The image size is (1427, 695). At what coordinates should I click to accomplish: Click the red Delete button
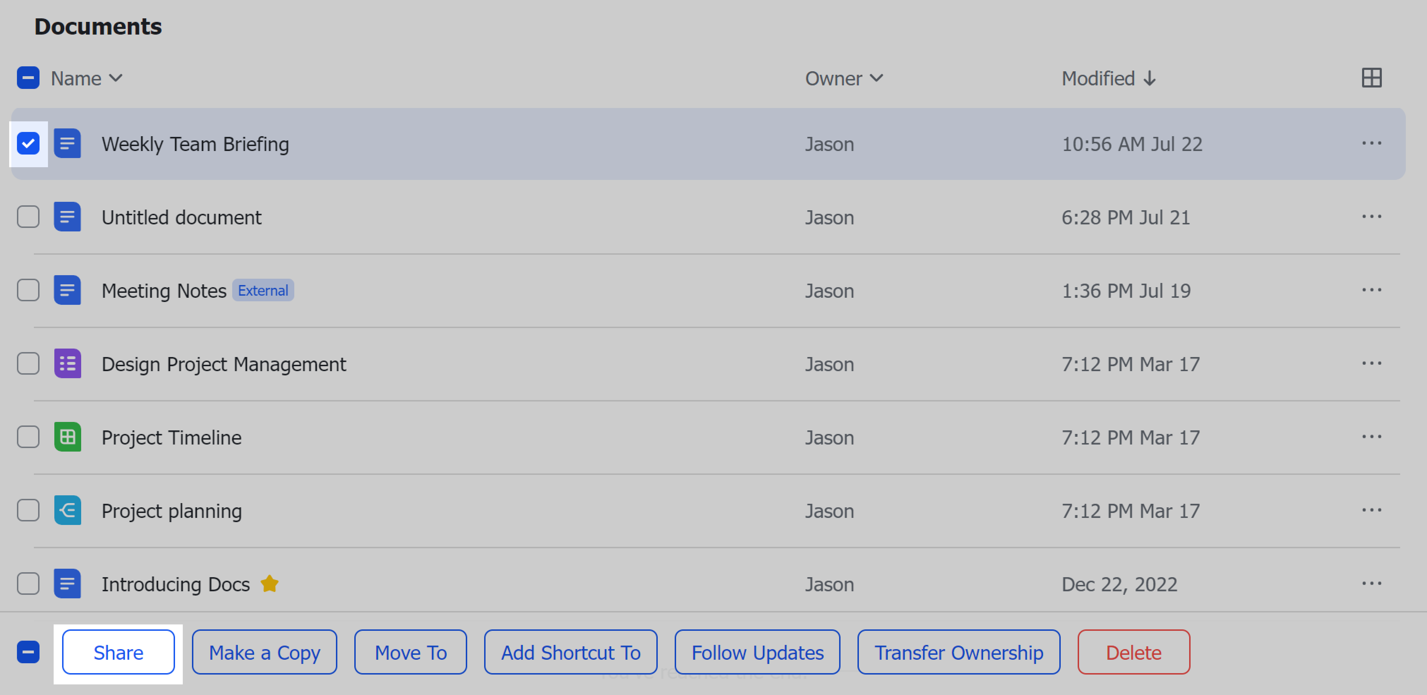[x=1133, y=652]
